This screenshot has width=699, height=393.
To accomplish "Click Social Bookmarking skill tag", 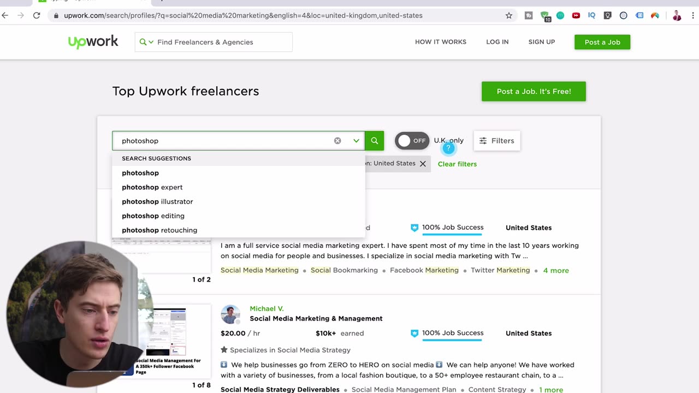I will 344,270.
